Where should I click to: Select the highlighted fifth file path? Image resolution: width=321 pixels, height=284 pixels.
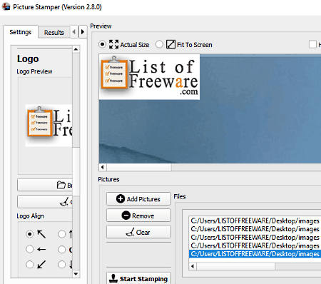tap(255, 254)
